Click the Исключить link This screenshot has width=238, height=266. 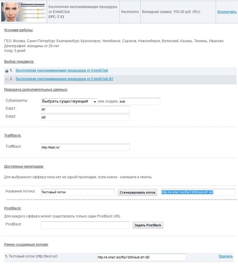[227, 12]
